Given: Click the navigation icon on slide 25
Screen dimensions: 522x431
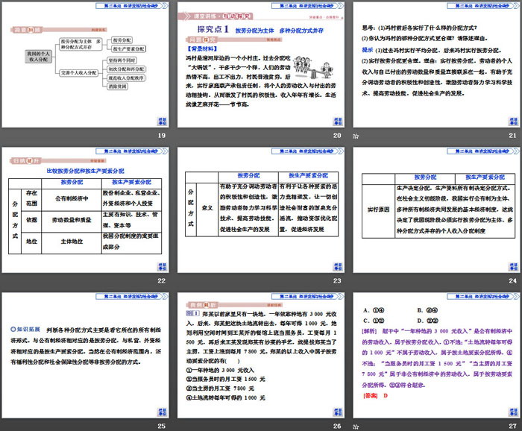Looking at the screenshot, I should tap(162, 412).
